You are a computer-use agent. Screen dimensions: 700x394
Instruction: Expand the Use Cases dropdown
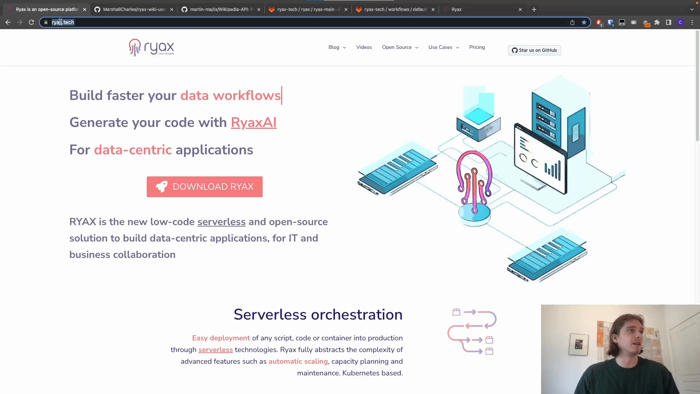pyautogui.click(x=443, y=47)
